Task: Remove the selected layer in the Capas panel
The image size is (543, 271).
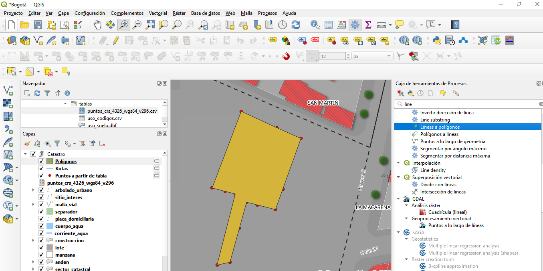Action: pos(102,143)
